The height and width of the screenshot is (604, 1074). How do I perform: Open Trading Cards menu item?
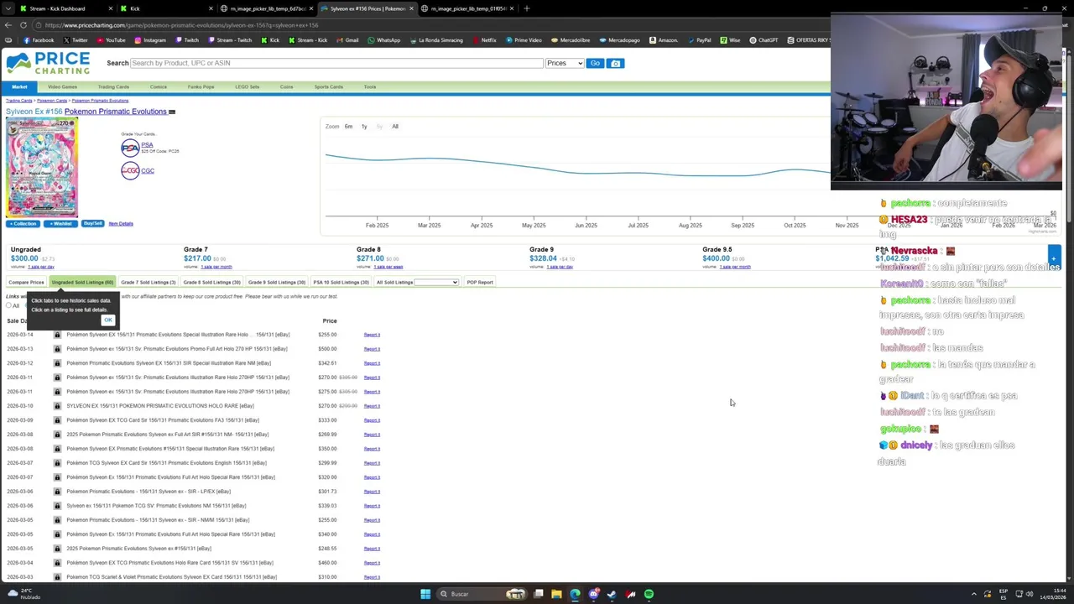[x=113, y=86]
